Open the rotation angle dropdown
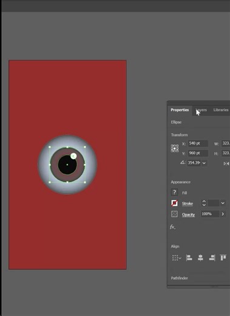Image resolution: width=230 pixels, height=316 pixels. click(x=204, y=163)
